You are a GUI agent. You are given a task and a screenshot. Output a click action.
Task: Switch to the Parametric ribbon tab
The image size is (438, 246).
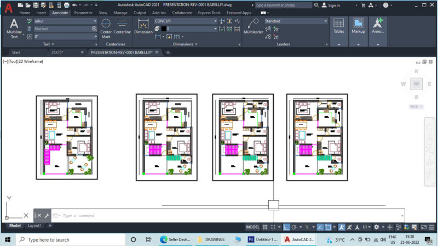(83, 13)
